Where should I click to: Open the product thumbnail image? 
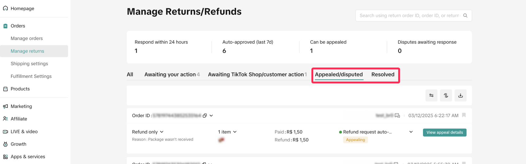coord(221,140)
